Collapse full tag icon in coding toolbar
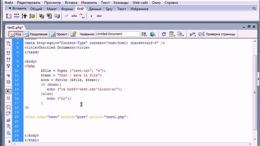The width and height of the screenshot is (260, 146). (x=9, y=53)
